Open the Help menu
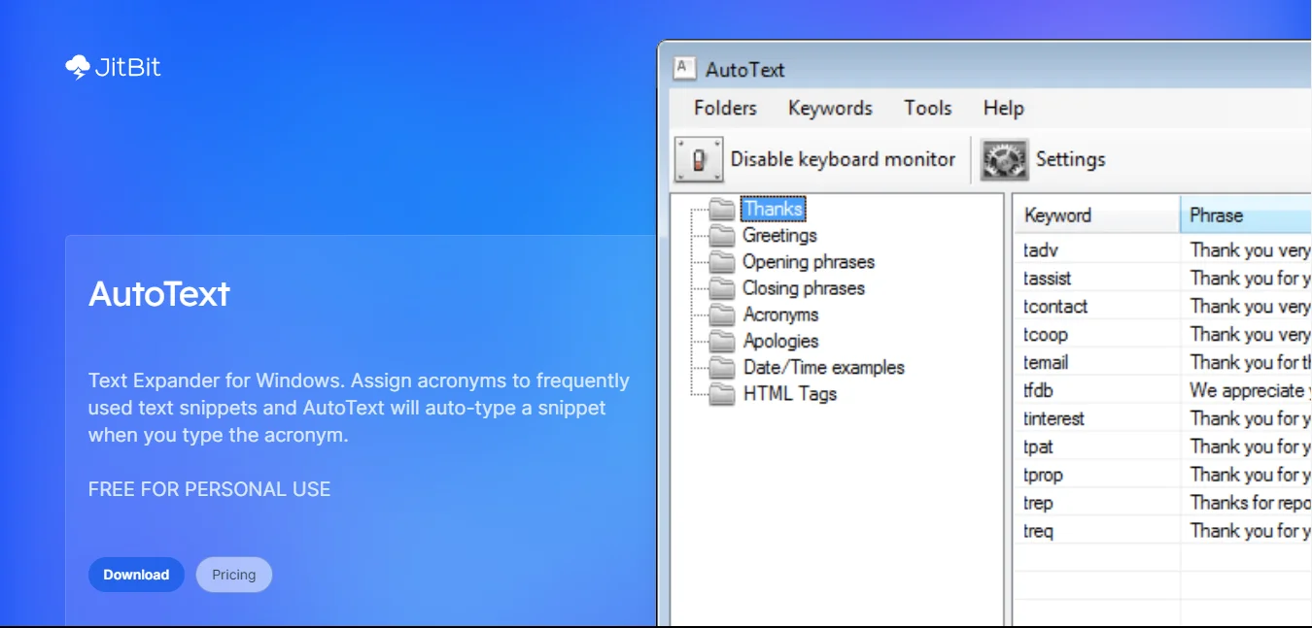This screenshot has height=628, width=1312. (x=1003, y=108)
